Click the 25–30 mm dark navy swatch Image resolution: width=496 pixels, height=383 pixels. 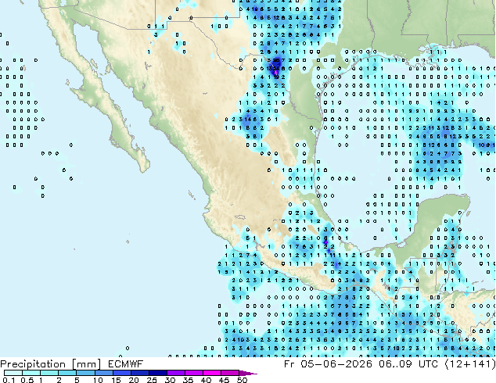158,373
